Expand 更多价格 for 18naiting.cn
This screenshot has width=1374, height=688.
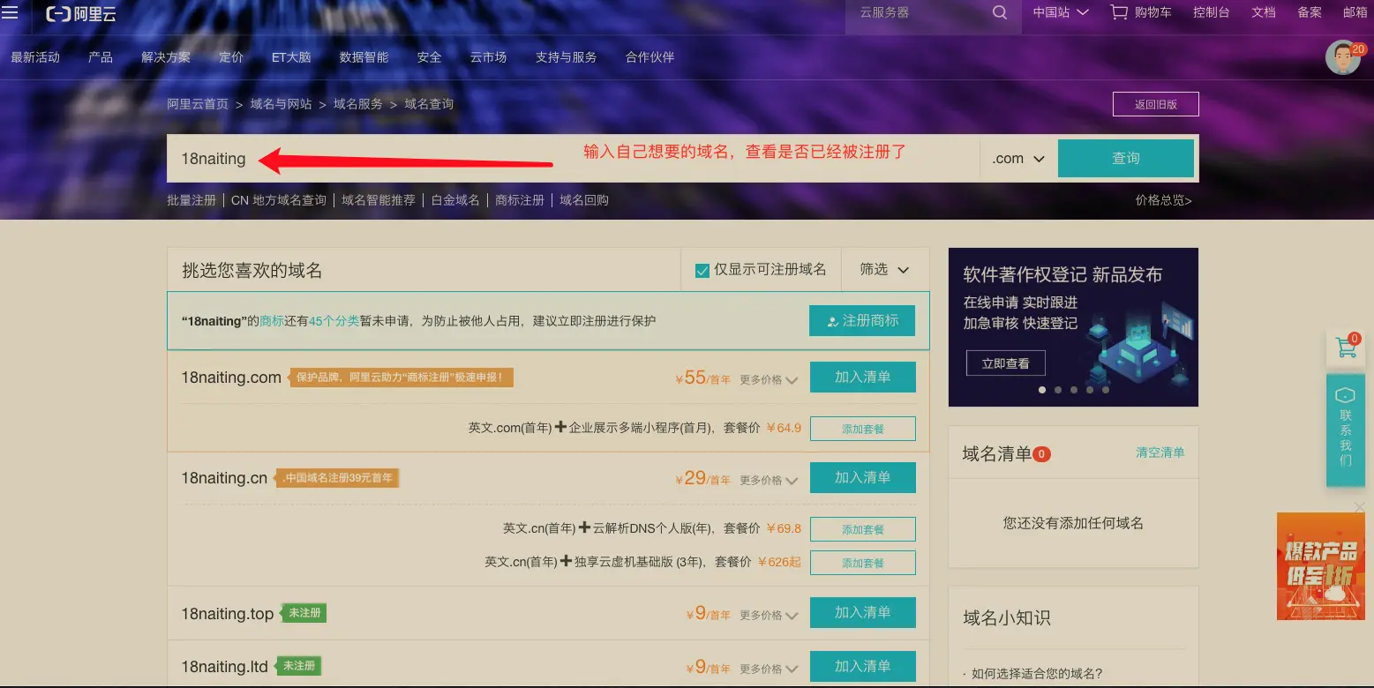point(769,480)
